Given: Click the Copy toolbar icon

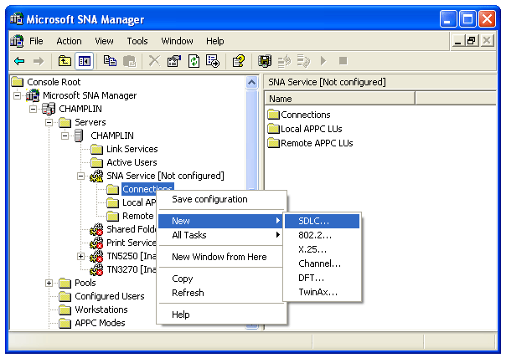Looking at the screenshot, I should click(x=110, y=61).
